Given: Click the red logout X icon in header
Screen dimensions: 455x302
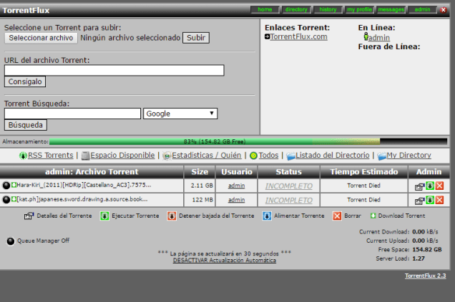Looking at the screenshot, I should pos(443,10).
